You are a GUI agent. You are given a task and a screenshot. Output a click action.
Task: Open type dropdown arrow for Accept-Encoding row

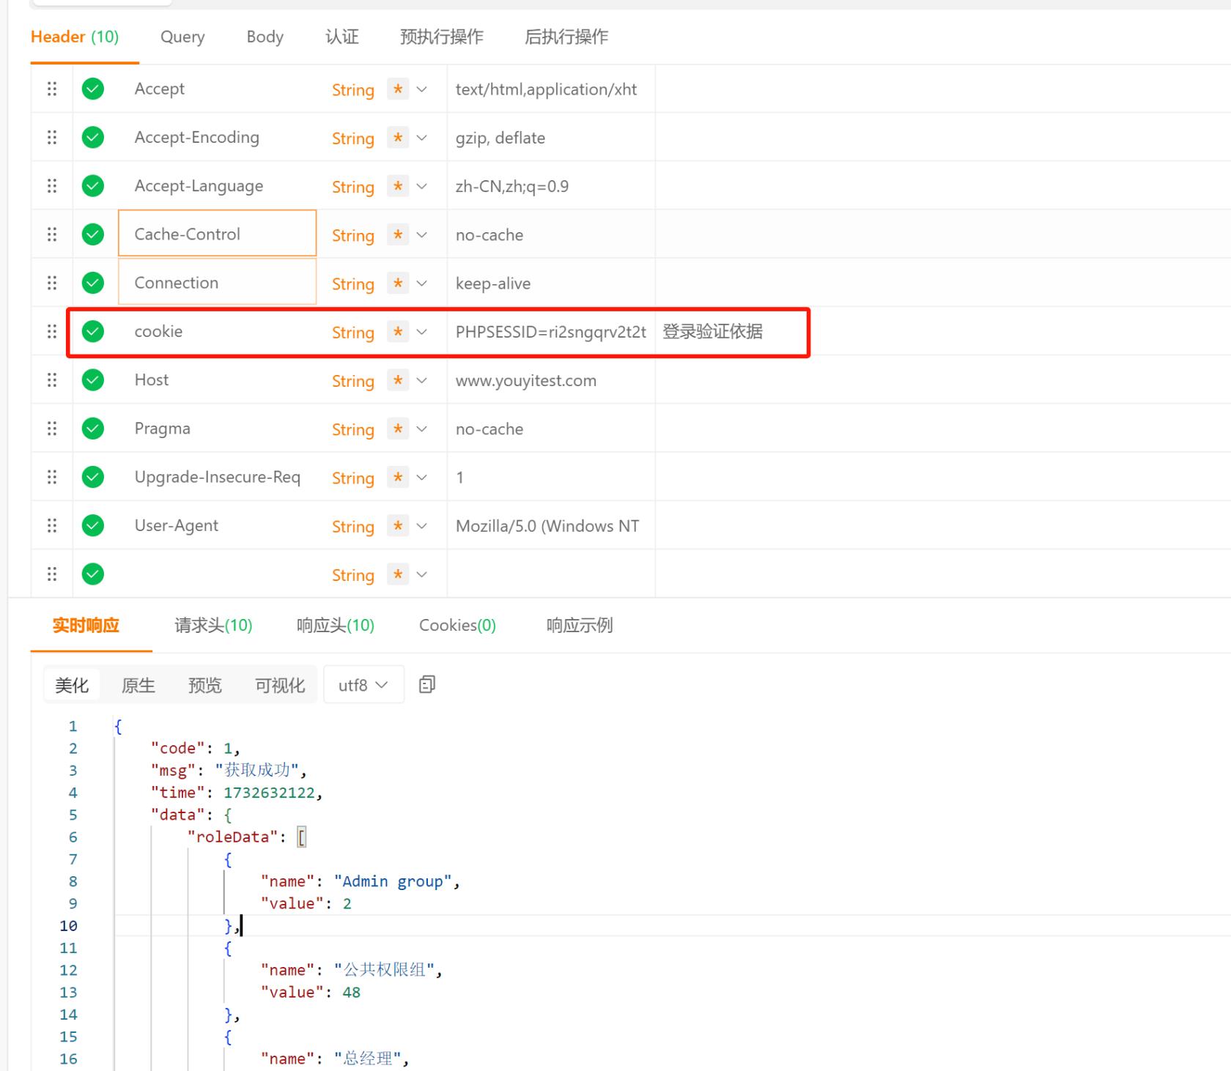coord(422,138)
